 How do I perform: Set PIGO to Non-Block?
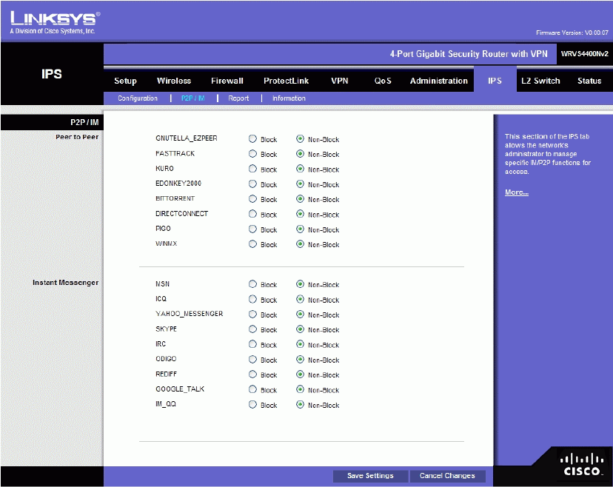(x=300, y=229)
